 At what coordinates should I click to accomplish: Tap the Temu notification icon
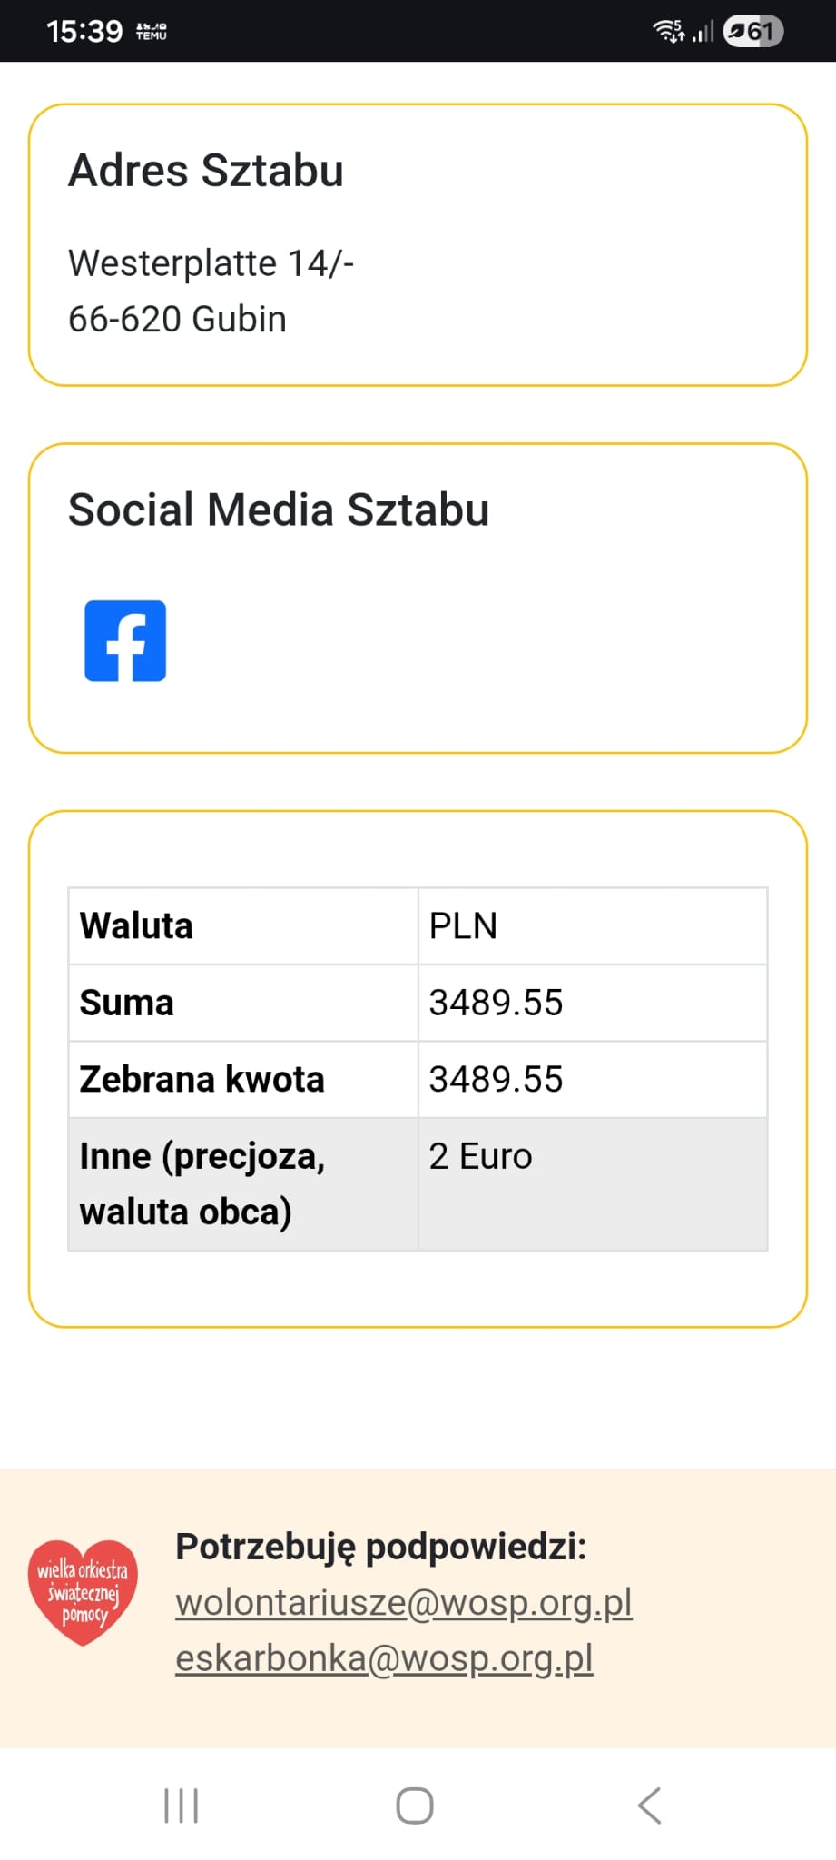[151, 32]
